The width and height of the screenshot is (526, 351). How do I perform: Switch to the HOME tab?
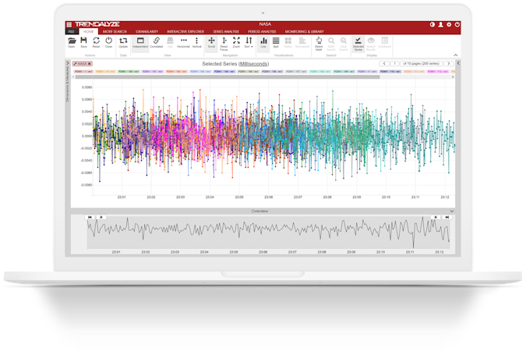pyautogui.click(x=89, y=31)
